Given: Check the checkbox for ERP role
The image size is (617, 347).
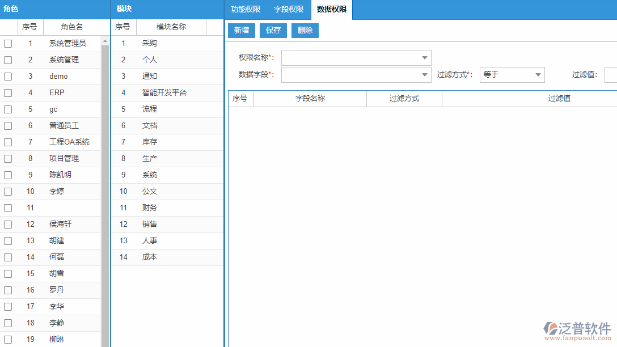Looking at the screenshot, I should click(x=7, y=92).
